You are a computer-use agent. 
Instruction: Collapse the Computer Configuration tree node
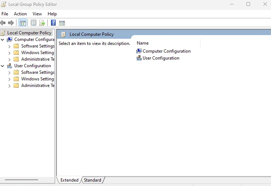point(3,39)
